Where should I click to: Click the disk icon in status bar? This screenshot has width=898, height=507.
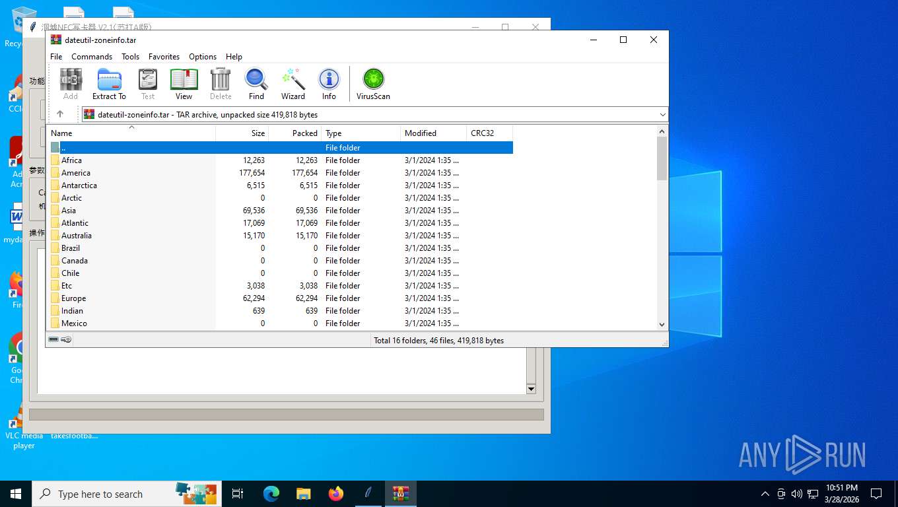click(x=53, y=340)
